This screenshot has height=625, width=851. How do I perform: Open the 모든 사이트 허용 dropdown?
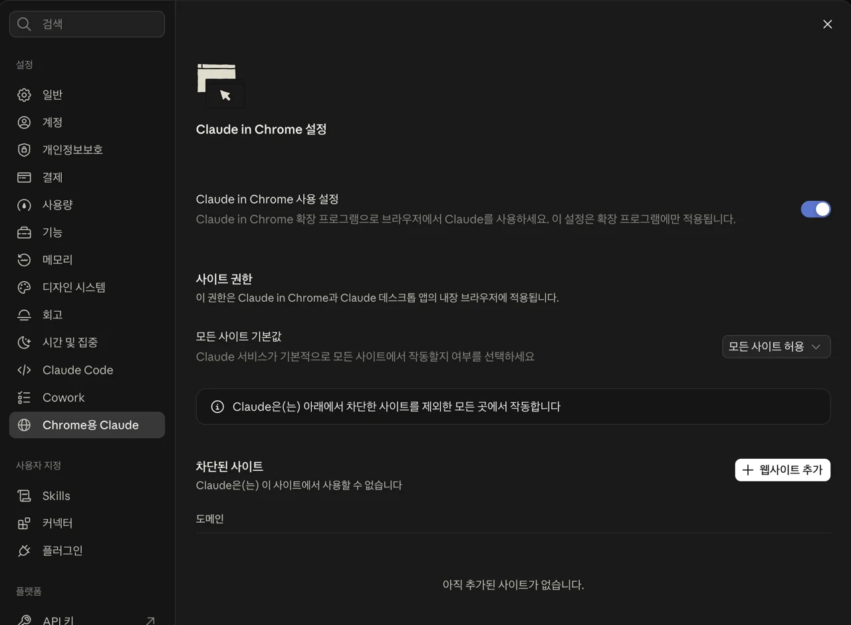click(x=776, y=346)
